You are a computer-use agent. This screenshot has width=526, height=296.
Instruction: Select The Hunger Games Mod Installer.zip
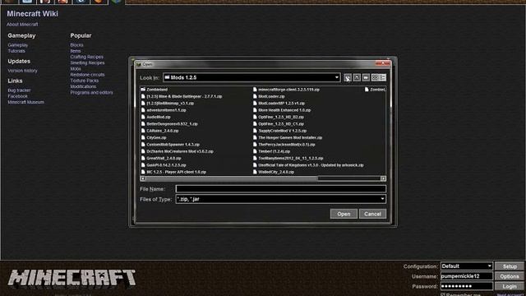(x=288, y=137)
